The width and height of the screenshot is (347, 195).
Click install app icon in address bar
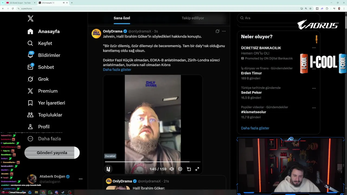301,8
